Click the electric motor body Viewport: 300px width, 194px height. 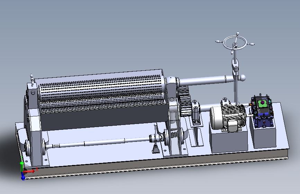click(x=228, y=118)
